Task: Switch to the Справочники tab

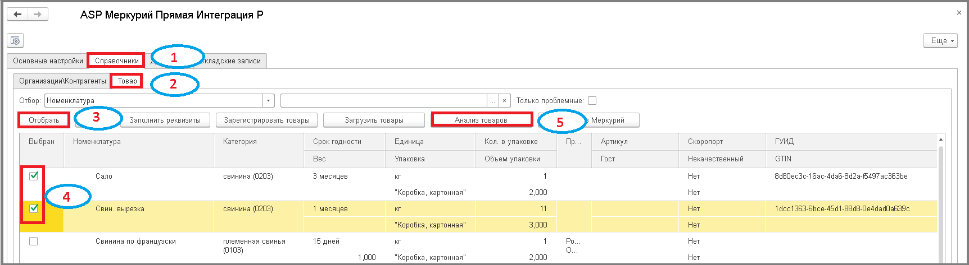Action: click(117, 61)
